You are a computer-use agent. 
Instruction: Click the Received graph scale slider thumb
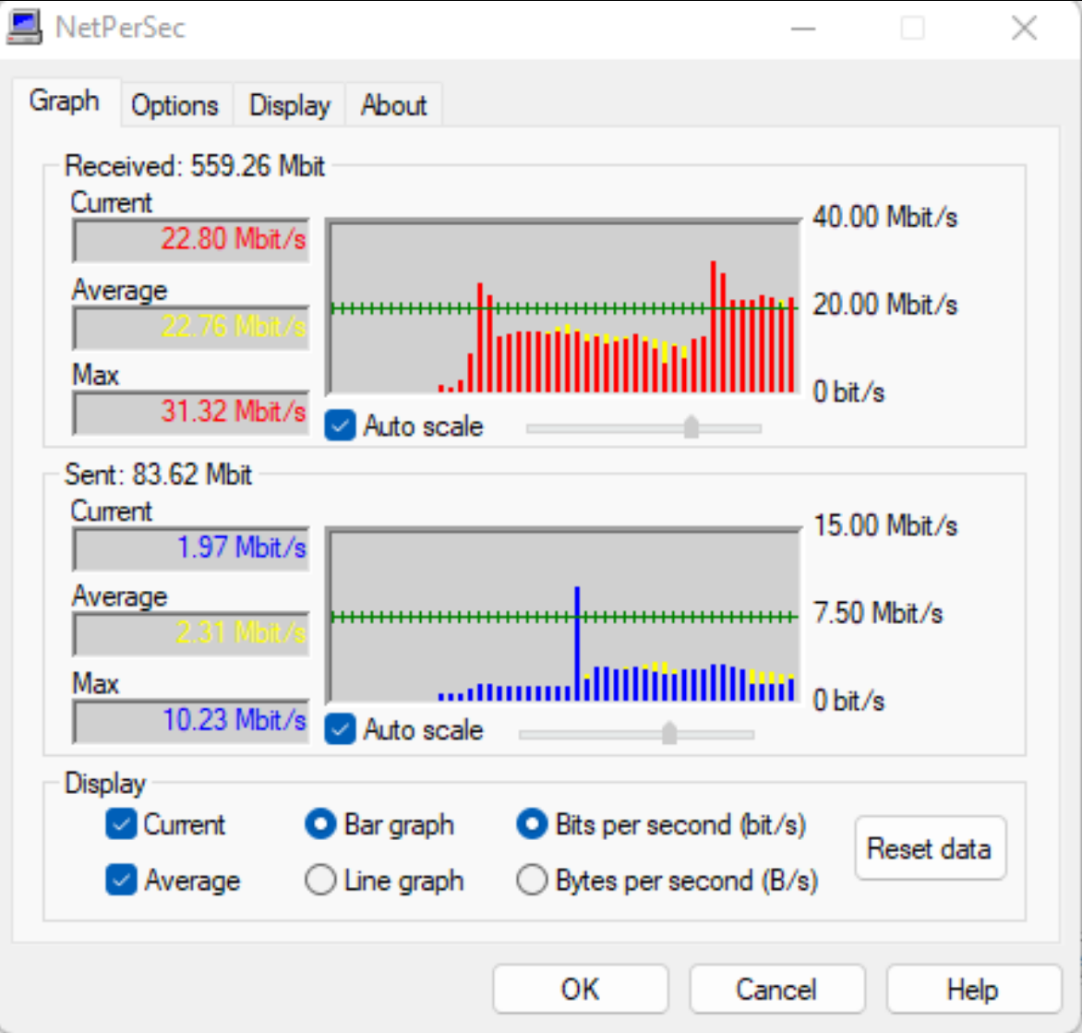point(691,427)
